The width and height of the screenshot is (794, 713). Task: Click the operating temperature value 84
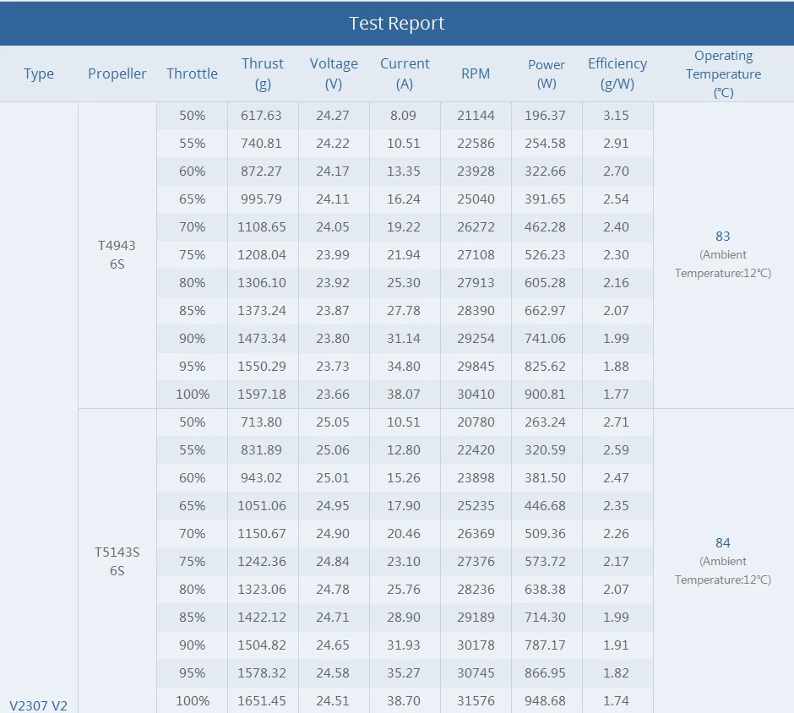(x=722, y=543)
